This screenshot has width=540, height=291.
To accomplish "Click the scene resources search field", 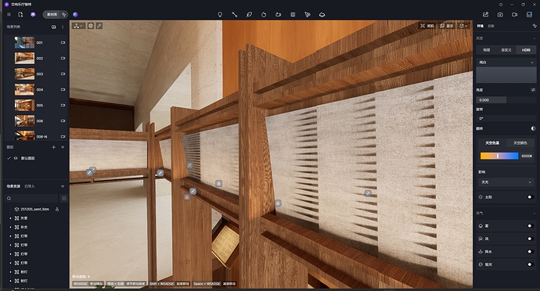I will tap(32, 199).
